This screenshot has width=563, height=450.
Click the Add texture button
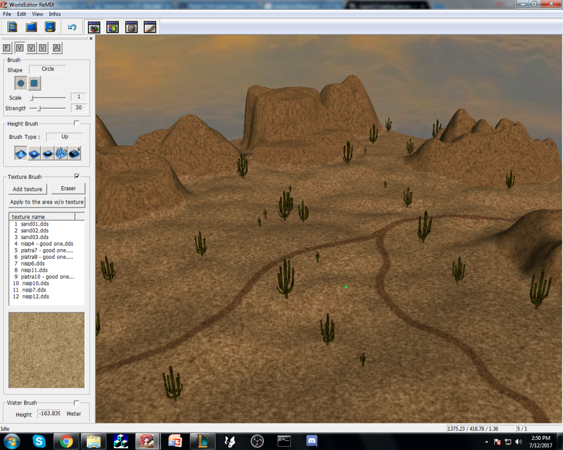(x=28, y=189)
